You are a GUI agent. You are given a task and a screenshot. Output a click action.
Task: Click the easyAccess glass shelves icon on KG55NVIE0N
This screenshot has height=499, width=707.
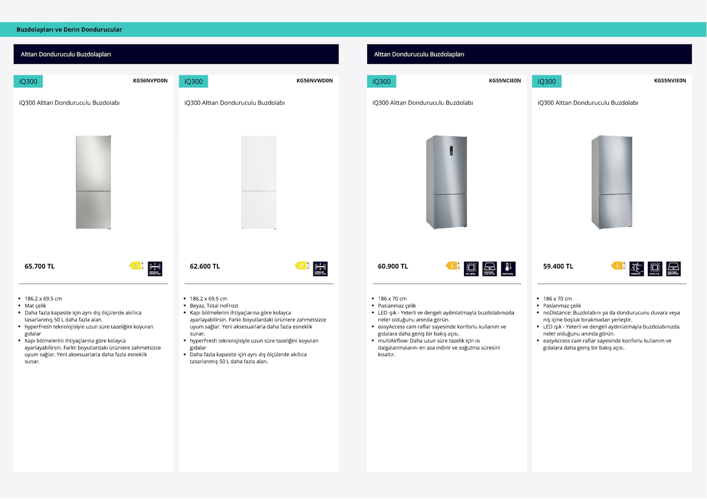tap(674, 269)
